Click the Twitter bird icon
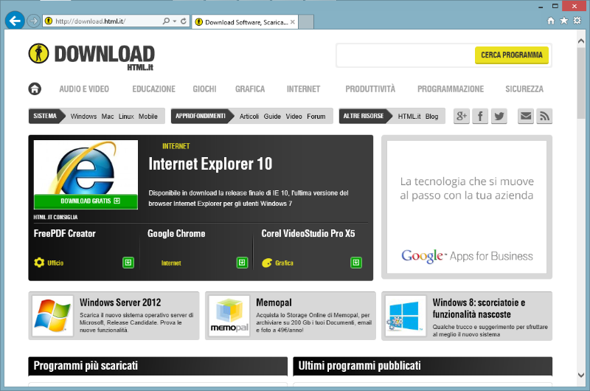The height and width of the screenshot is (391, 590). coord(499,116)
